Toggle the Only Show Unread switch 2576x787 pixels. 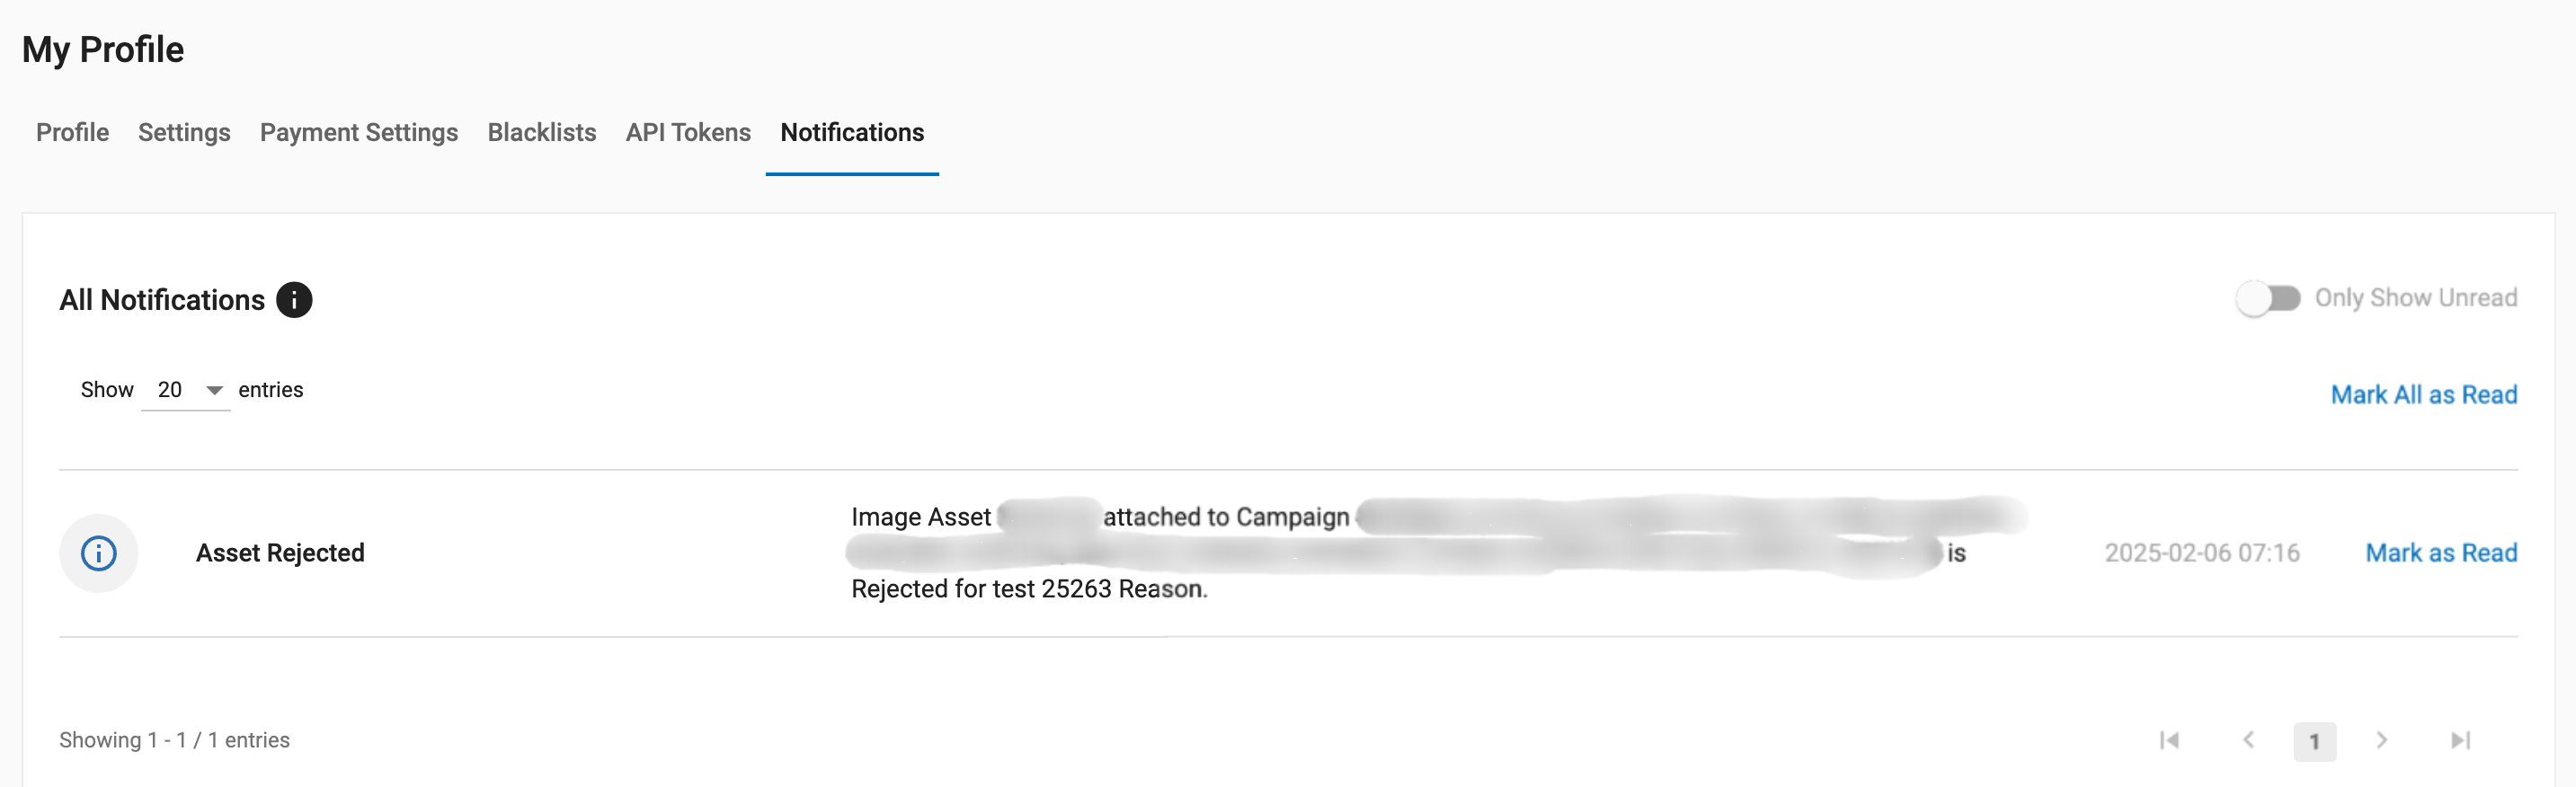(x=2268, y=298)
